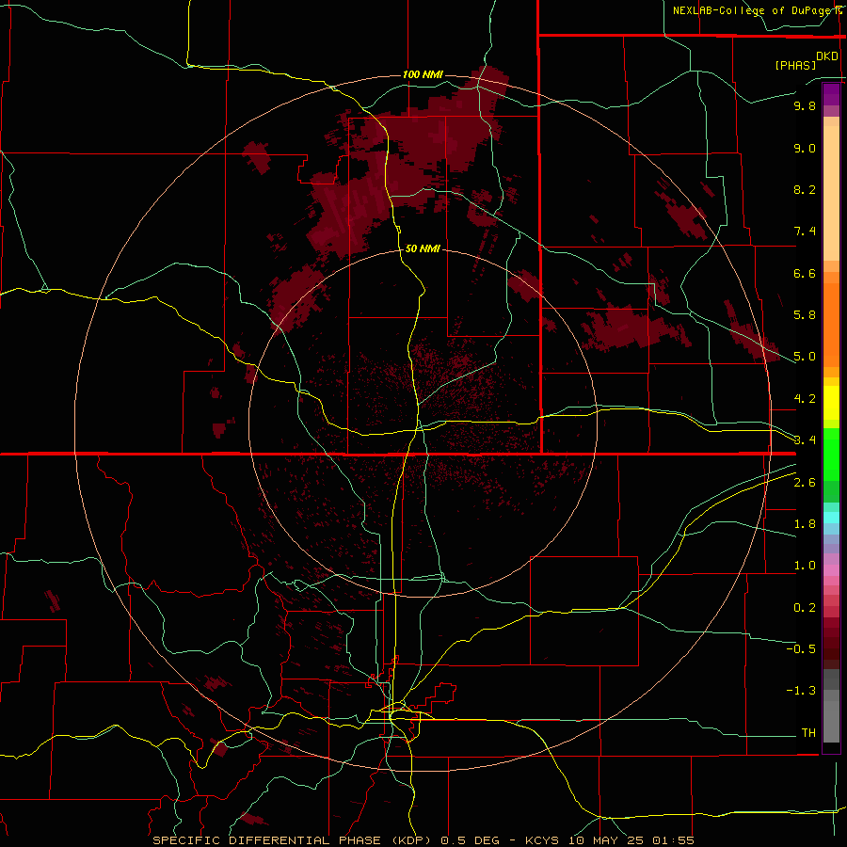Click the 3.4 value on color scale
The image size is (847, 847).
point(805,440)
